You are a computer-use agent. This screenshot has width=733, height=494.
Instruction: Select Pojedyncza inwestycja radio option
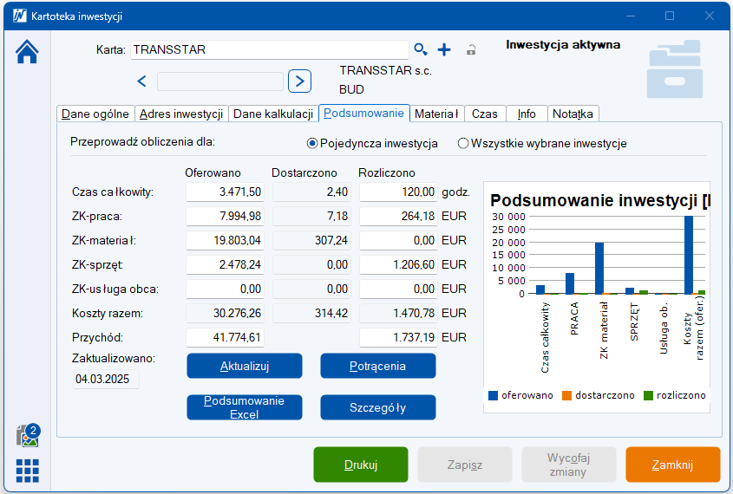click(x=312, y=144)
